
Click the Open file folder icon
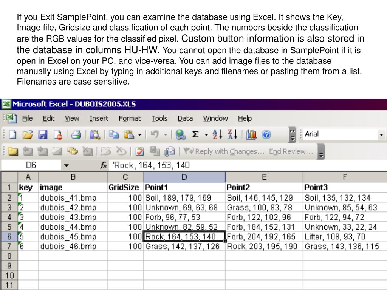coord(28,135)
